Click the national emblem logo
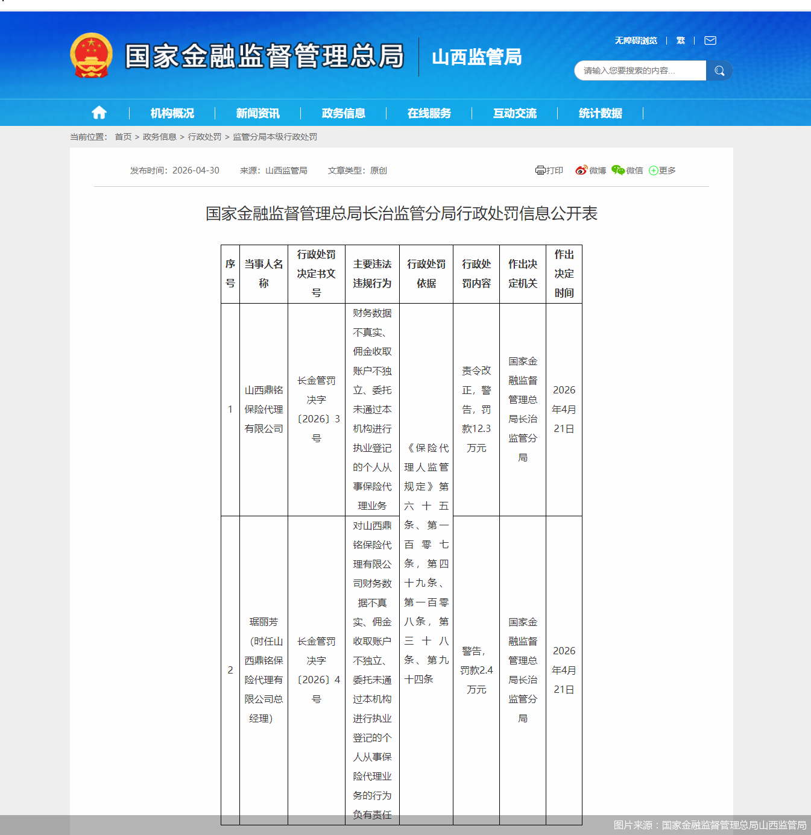Image resolution: width=811 pixels, height=835 pixels. coord(91,55)
